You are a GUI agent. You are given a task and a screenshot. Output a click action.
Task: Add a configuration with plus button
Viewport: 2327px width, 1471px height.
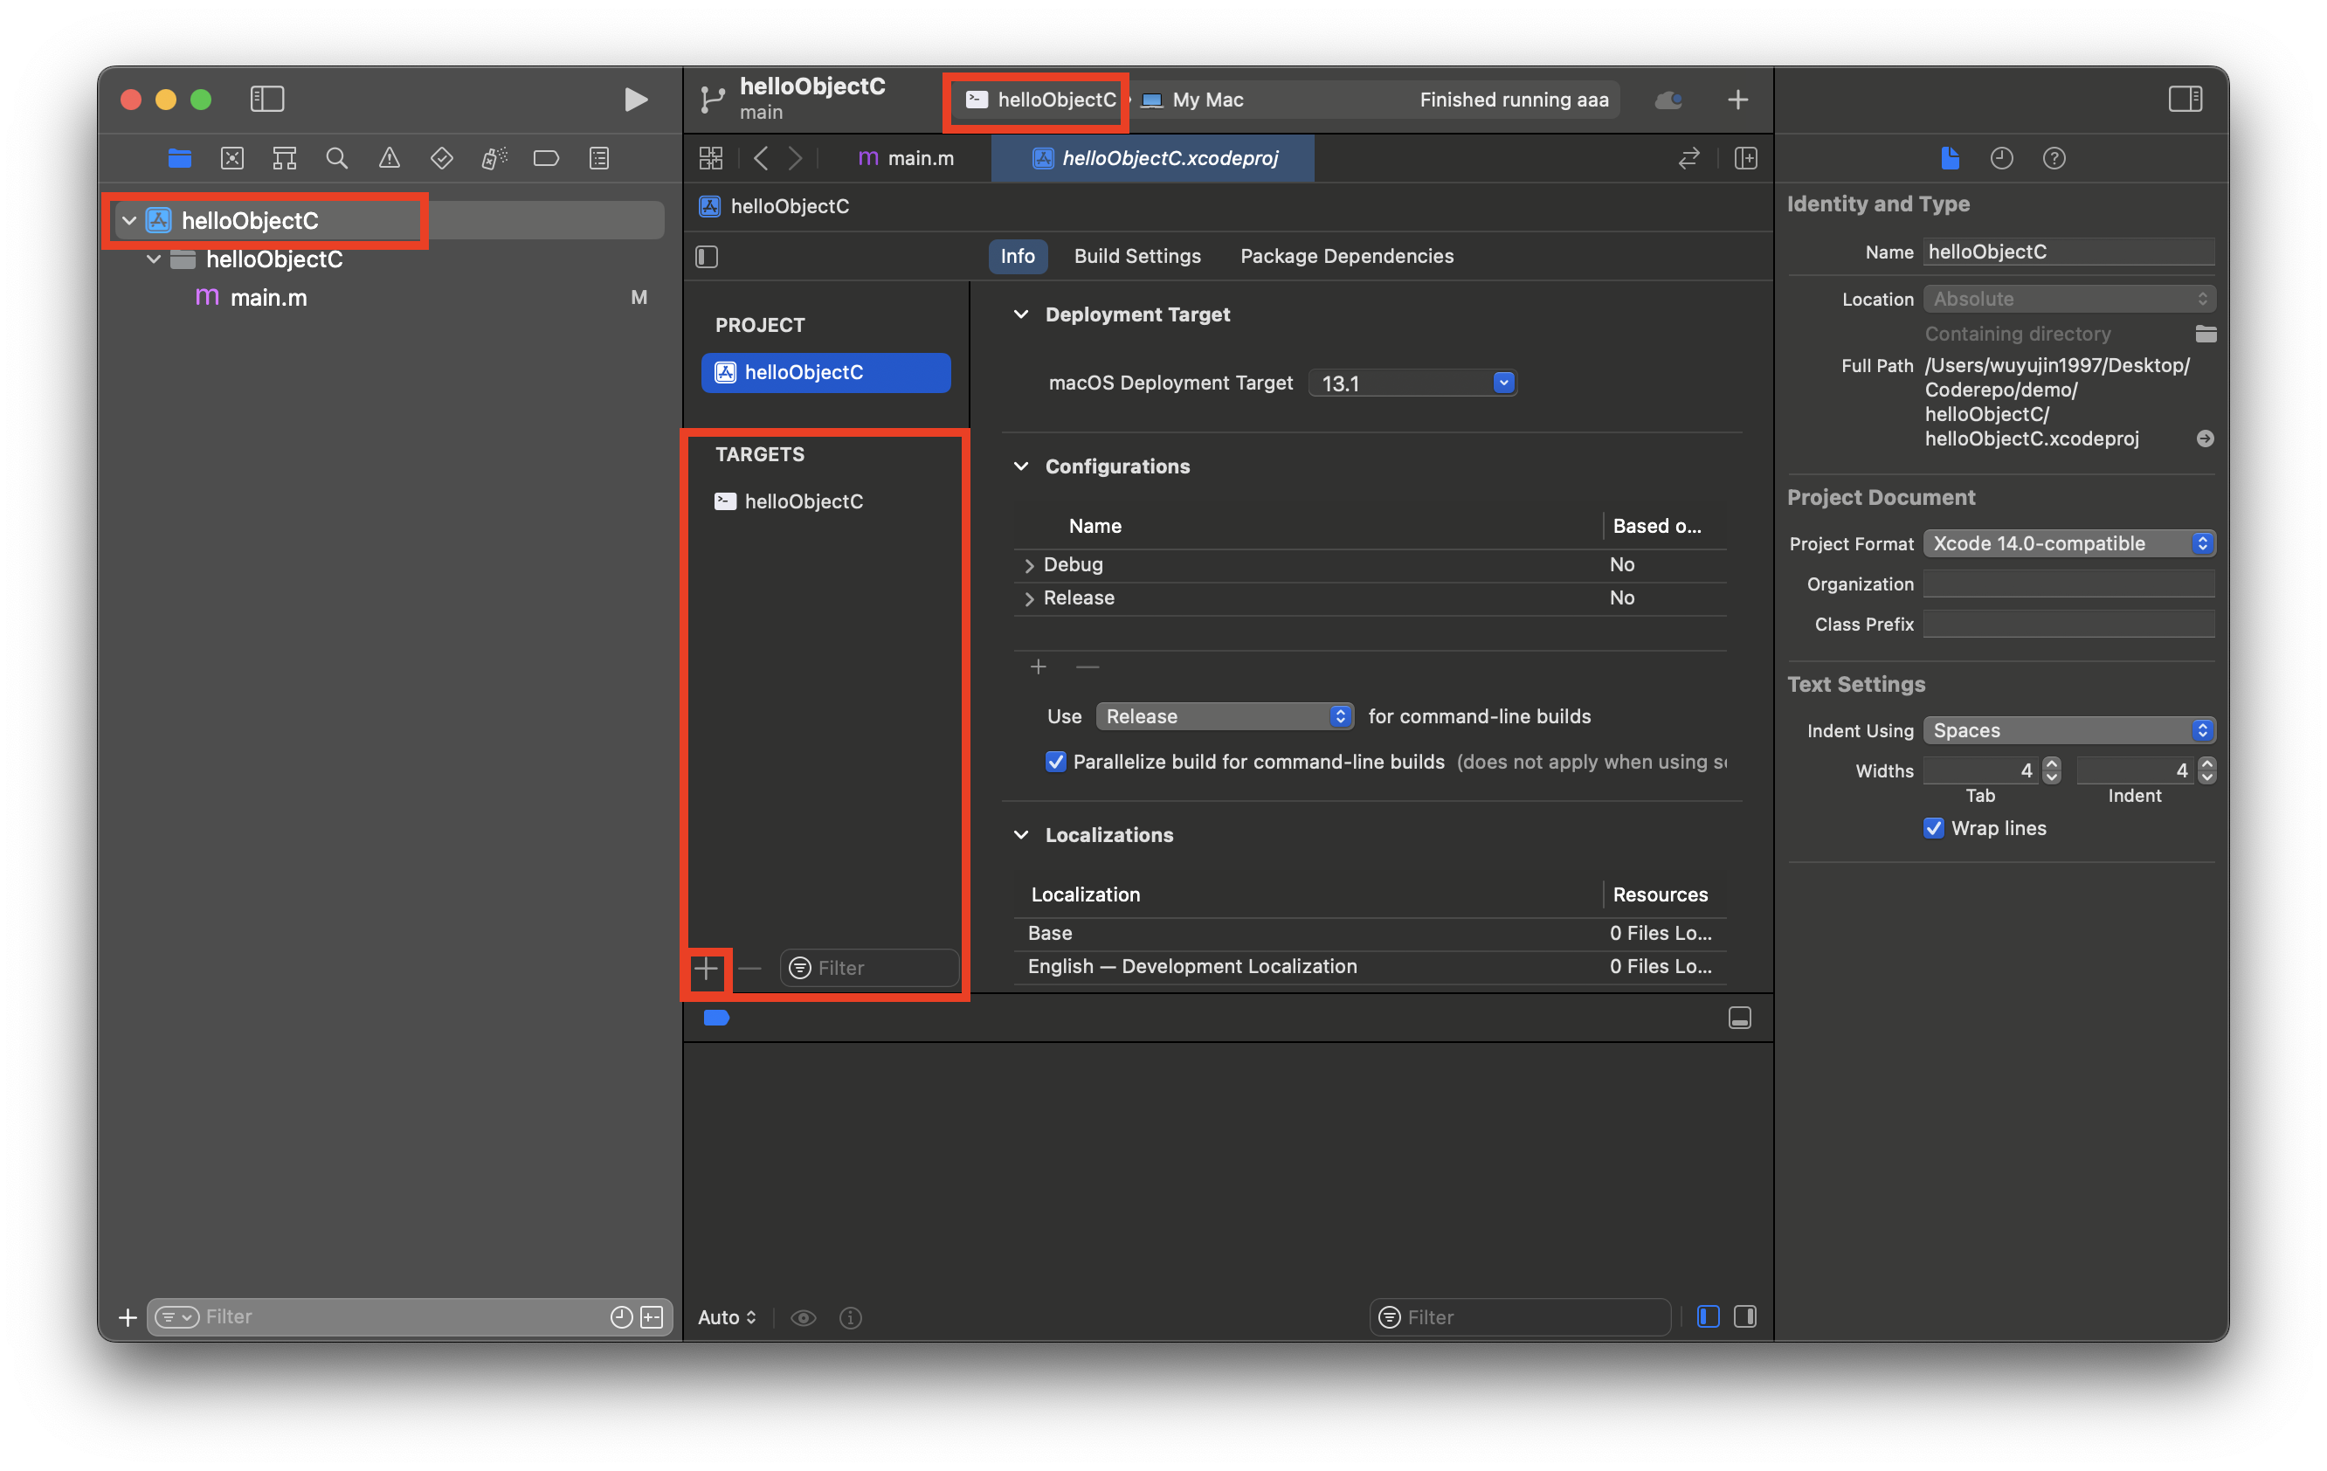(x=1038, y=666)
